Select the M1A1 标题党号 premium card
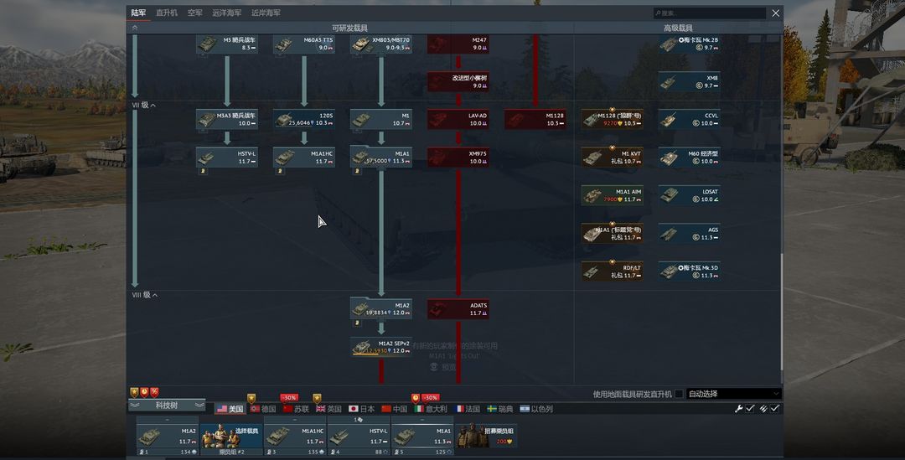905x460 pixels. [x=613, y=233]
